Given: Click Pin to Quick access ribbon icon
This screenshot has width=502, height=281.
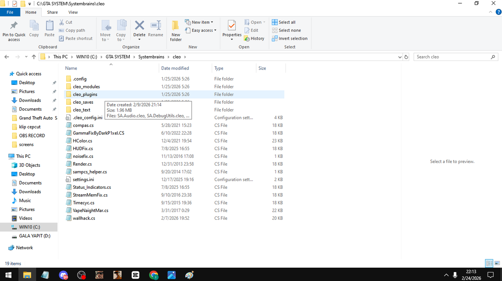Looking at the screenshot, I should pos(14,31).
